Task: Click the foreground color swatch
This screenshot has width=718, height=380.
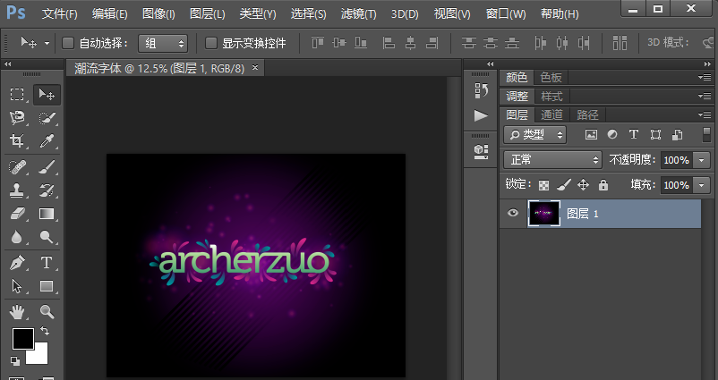Action: click(x=22, y=338)
